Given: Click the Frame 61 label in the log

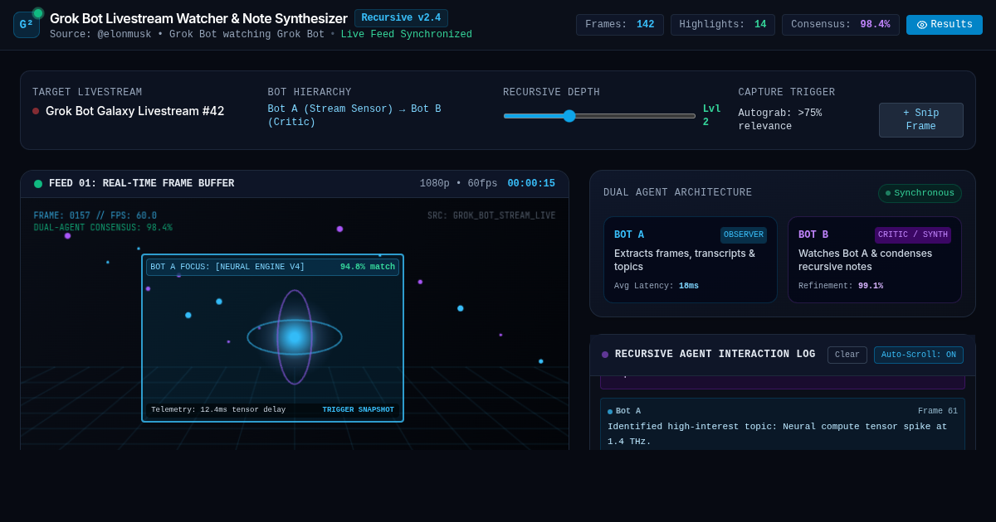Looking at the screenshot, I should [x=938, y=412].
